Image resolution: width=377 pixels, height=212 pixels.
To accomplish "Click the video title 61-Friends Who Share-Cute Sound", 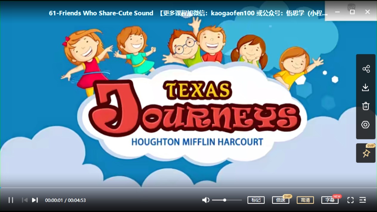I will click(x=101, y=13).
